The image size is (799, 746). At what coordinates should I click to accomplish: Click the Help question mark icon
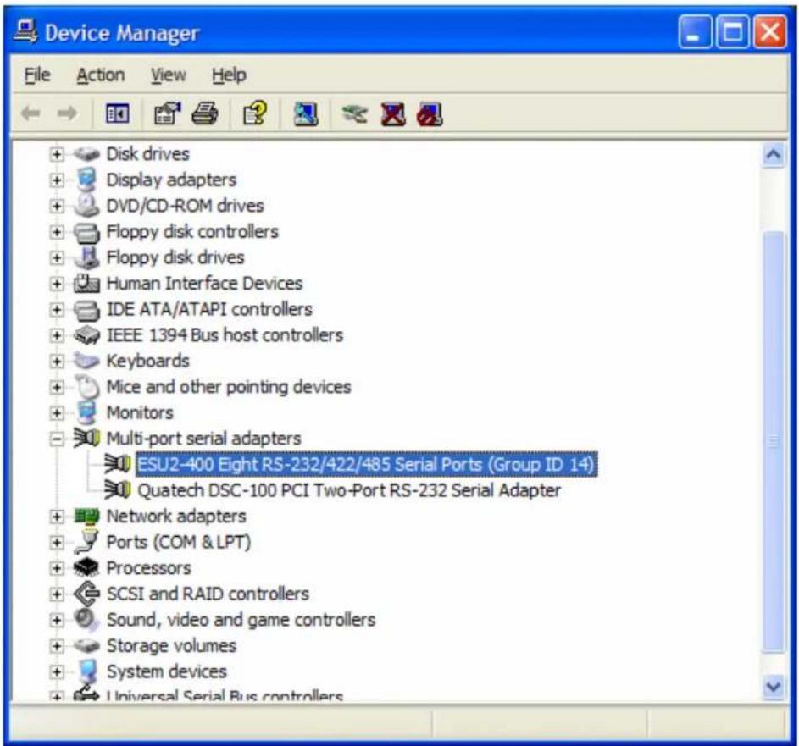pyautogui.click(x=254, y=113)
